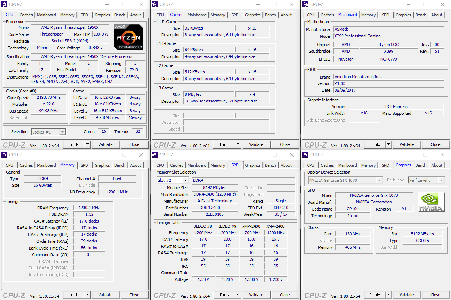Click Close button in the Graphics tab window
451x300 pixels.
[x=435, y=295]
